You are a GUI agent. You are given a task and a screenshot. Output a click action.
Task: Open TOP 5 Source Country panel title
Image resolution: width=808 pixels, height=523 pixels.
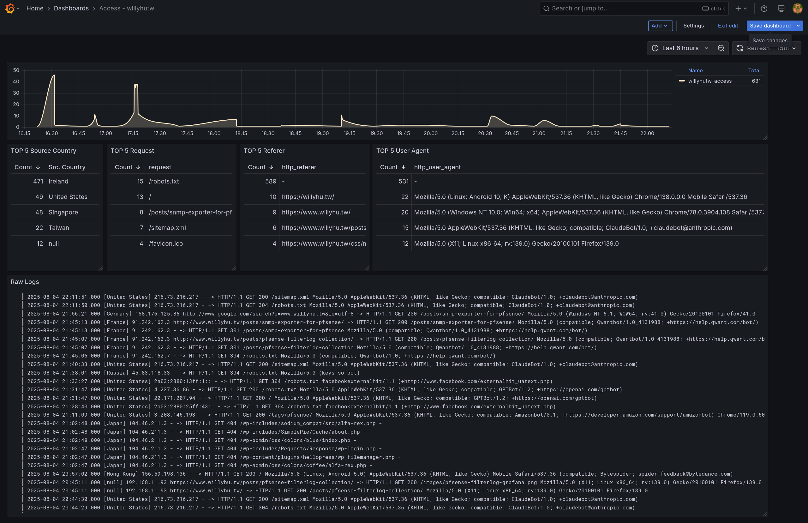coord(44,150)
